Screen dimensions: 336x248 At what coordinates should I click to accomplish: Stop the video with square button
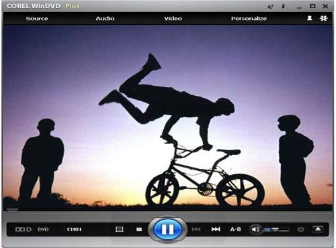139,229
